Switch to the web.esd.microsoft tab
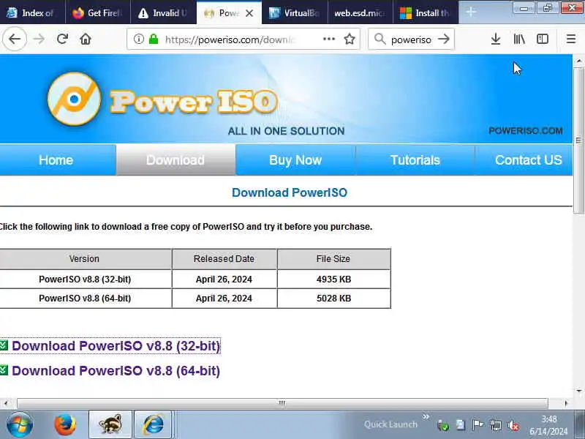Viewport: 585px width, 439px height. [x=361, y=12]
